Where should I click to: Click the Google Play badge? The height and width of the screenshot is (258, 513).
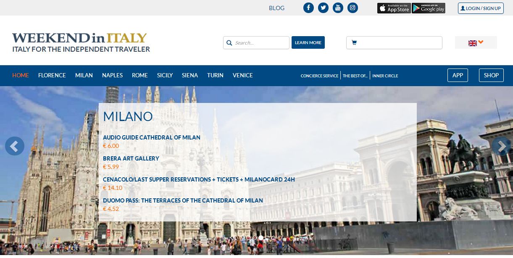(x=429, y=8)
